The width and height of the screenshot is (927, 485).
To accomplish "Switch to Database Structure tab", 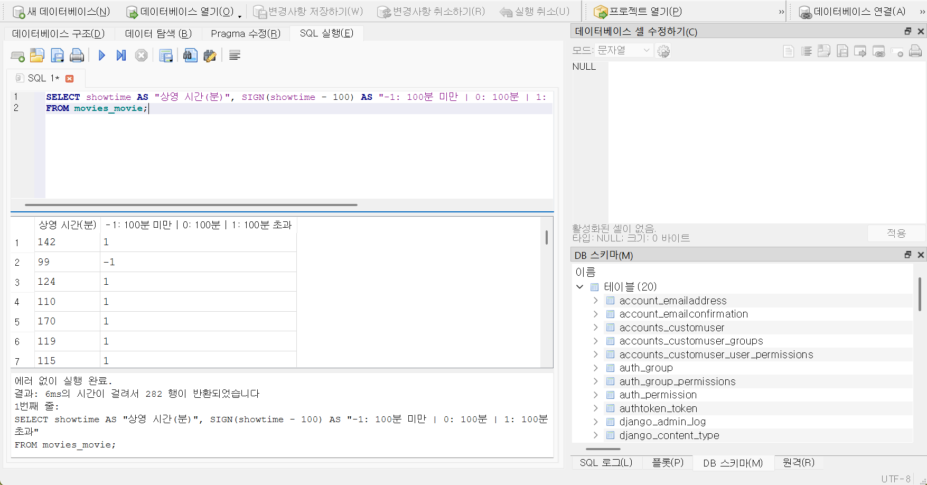I will [x=59, y=33].
